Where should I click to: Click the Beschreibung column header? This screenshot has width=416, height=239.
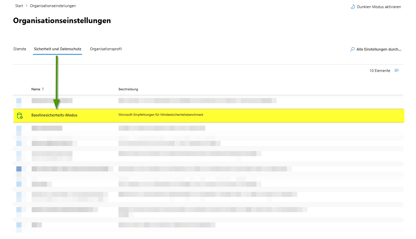point(128,89)
